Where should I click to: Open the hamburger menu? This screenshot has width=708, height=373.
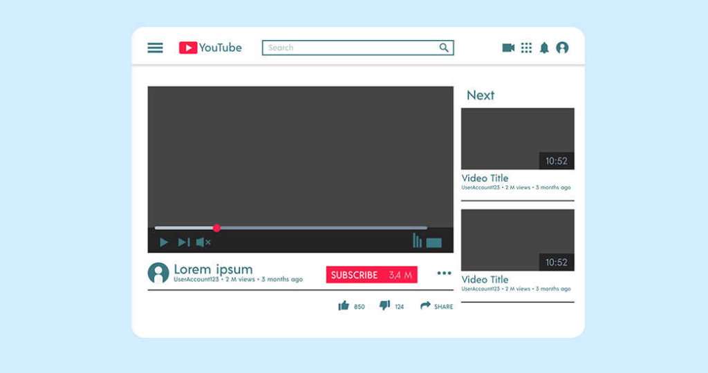point(155,48)
